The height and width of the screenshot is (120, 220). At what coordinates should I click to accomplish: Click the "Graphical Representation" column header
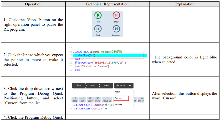tap(107, 4)
